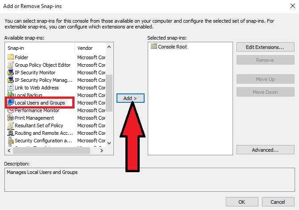299x210 pixels.
Task: Sort list by the Snap-in column header
Action: click(x=40, y=48)
